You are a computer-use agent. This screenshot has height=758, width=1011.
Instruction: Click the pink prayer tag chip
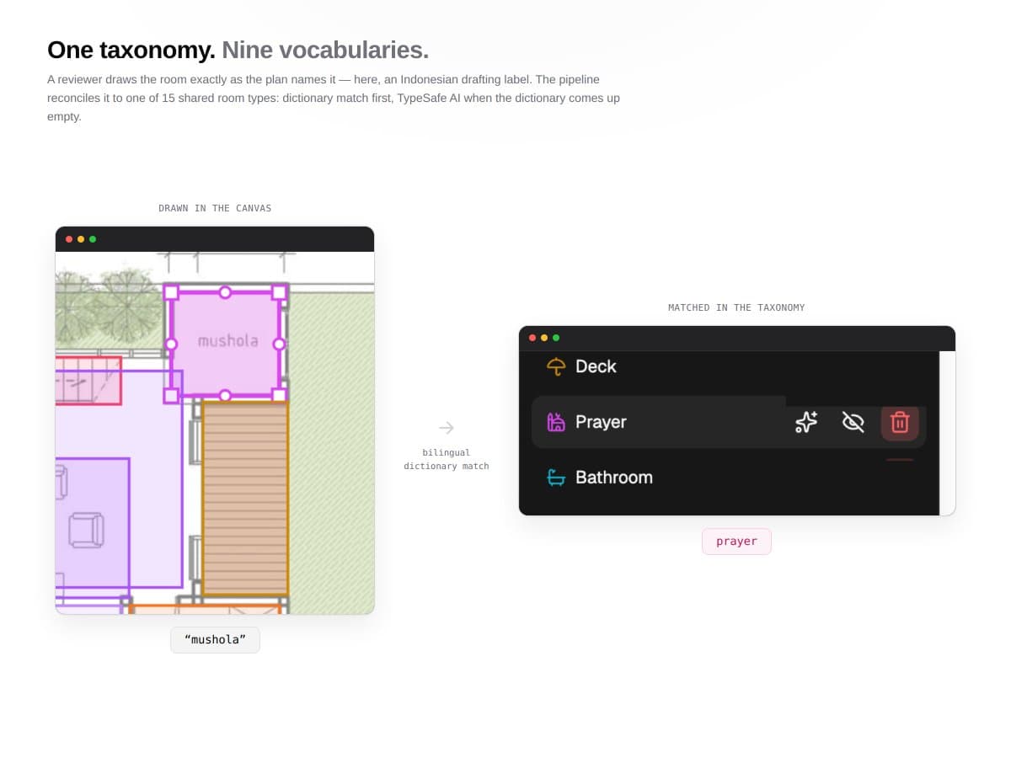736,542
